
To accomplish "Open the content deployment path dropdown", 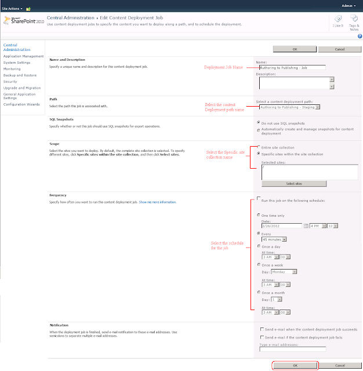I will click(289, 107).
